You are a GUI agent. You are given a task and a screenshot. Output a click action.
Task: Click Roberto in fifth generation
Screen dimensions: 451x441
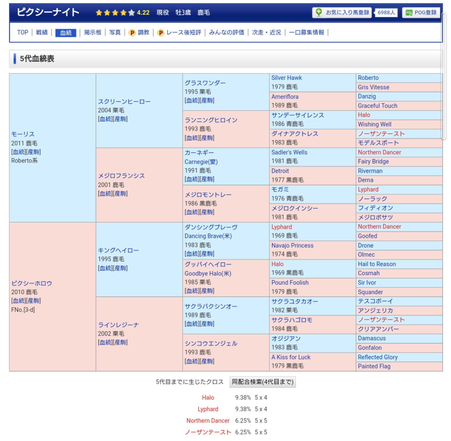point(368,78)
